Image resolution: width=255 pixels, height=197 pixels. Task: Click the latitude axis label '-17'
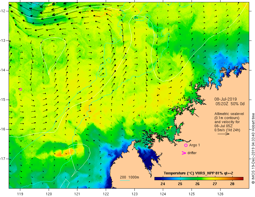[x=3, y=159]
